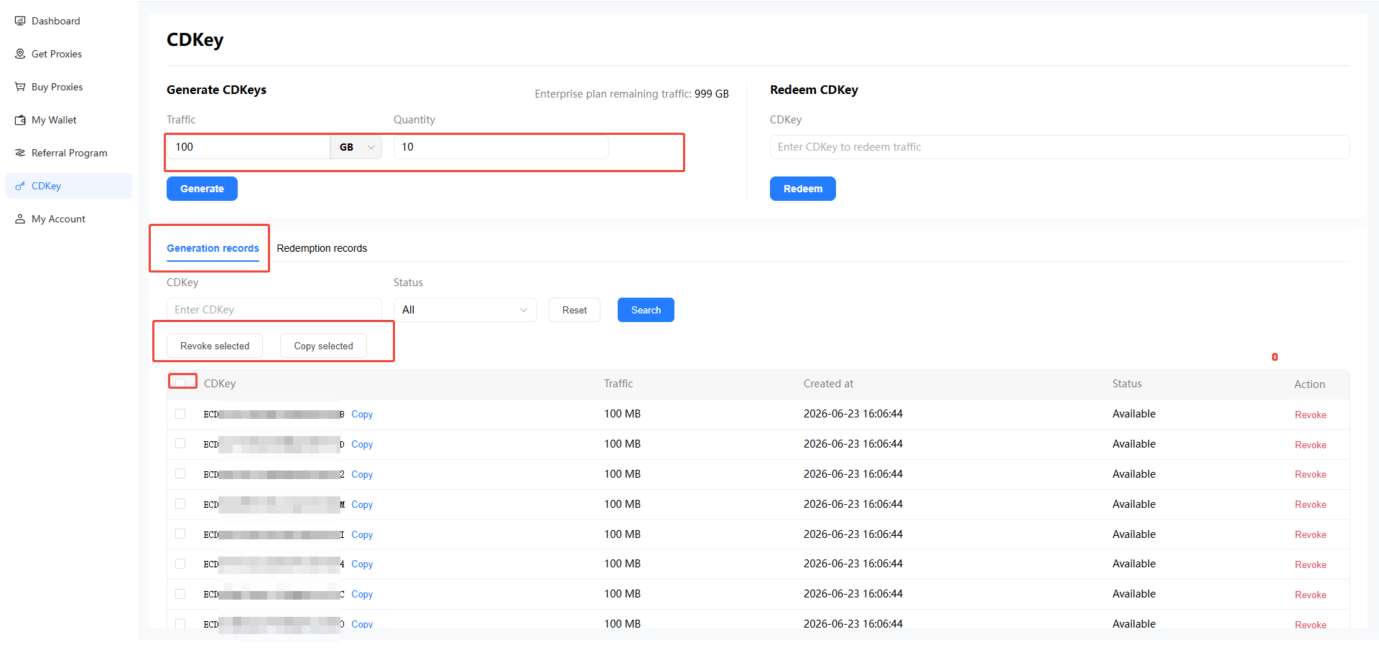Focus the Quantity input showing 10

pyautogui.click(x=501, y=147)
